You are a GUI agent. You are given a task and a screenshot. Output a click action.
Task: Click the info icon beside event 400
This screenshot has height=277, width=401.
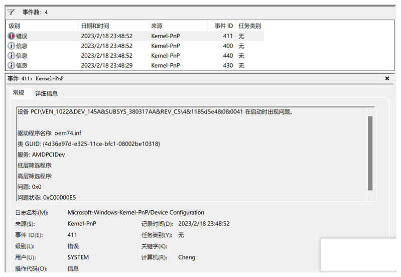coord(12,46)
